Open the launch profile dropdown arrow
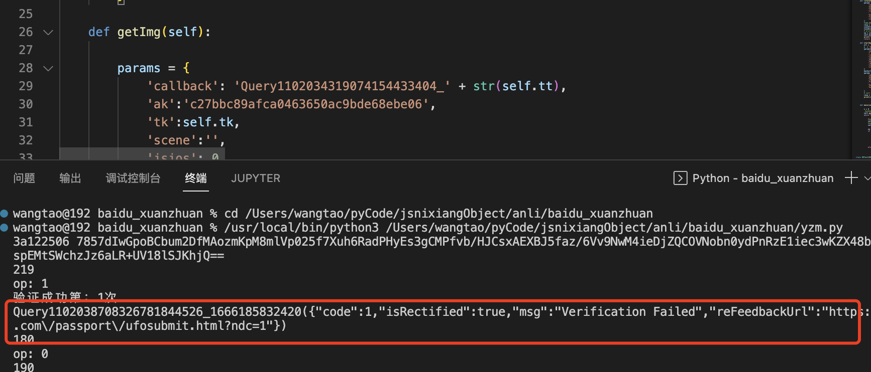Image resolution: width=871 pixels, height=372 pixels. click(x=867, y=178)
